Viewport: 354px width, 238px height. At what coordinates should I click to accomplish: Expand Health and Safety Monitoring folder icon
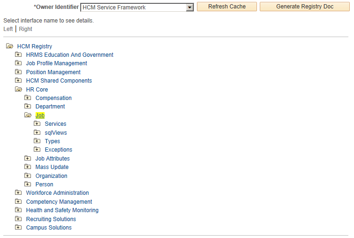[18, 210]
